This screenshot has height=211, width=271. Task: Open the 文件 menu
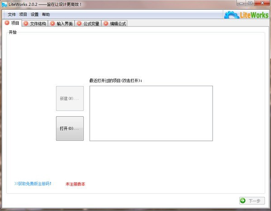click(12, 14)
